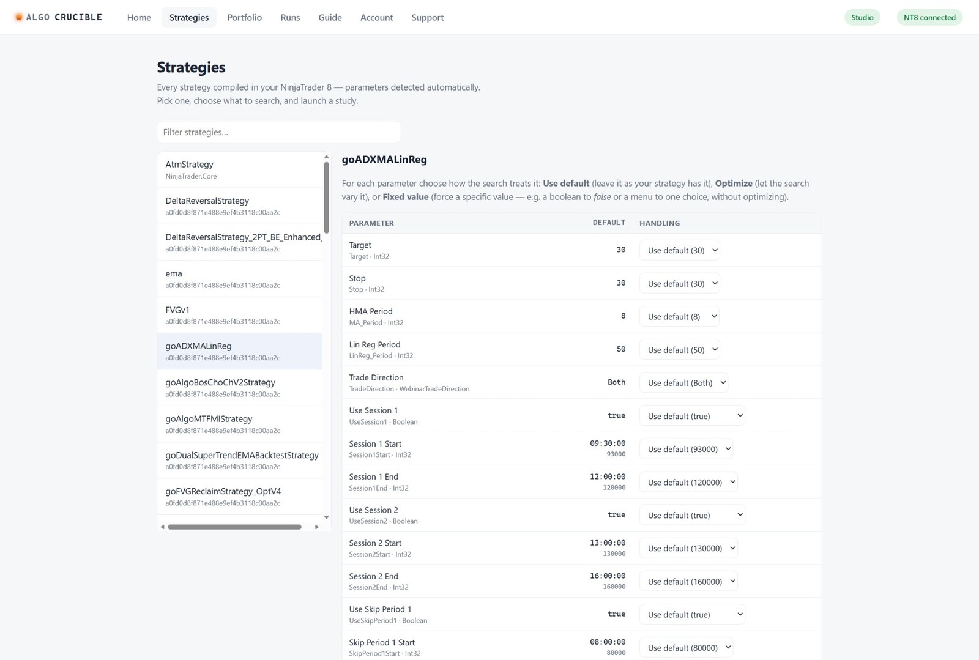Open the Session 1 Start handling dropdown
This screenshot has width=979, height=660.
pos(686,449)
